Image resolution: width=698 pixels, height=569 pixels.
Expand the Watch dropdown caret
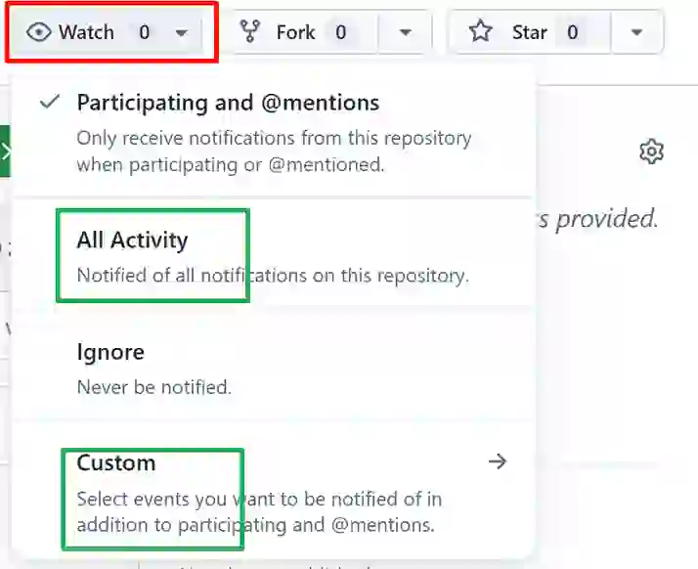click(x=181, y=33)
